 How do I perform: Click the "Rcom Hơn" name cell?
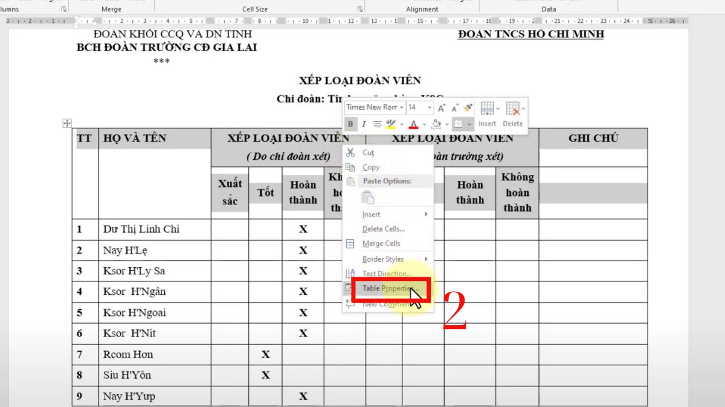[155, 354]
